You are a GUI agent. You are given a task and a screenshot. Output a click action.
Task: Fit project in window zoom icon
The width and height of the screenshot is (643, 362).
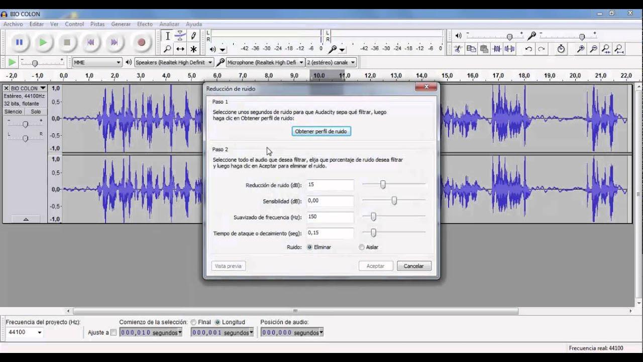click(619, 49)
